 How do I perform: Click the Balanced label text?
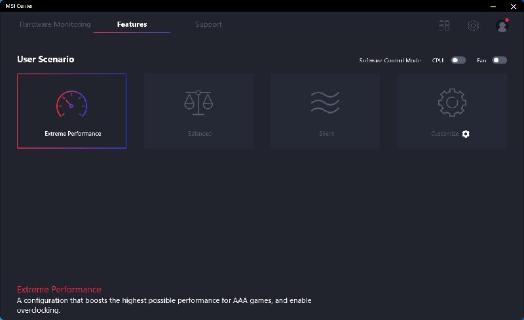coord(200,134)
